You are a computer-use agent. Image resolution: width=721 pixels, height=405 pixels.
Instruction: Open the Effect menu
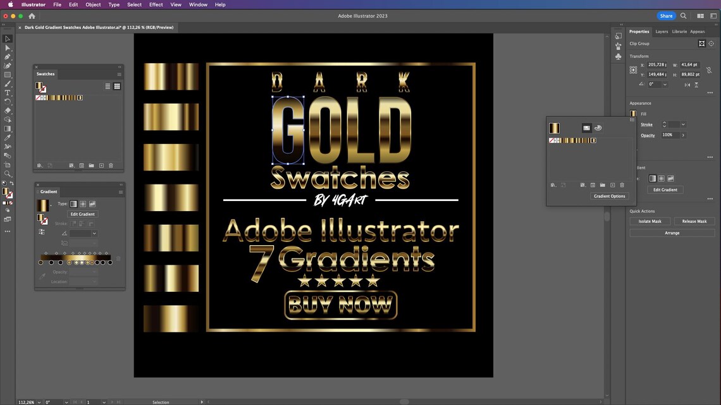point(156,4)
